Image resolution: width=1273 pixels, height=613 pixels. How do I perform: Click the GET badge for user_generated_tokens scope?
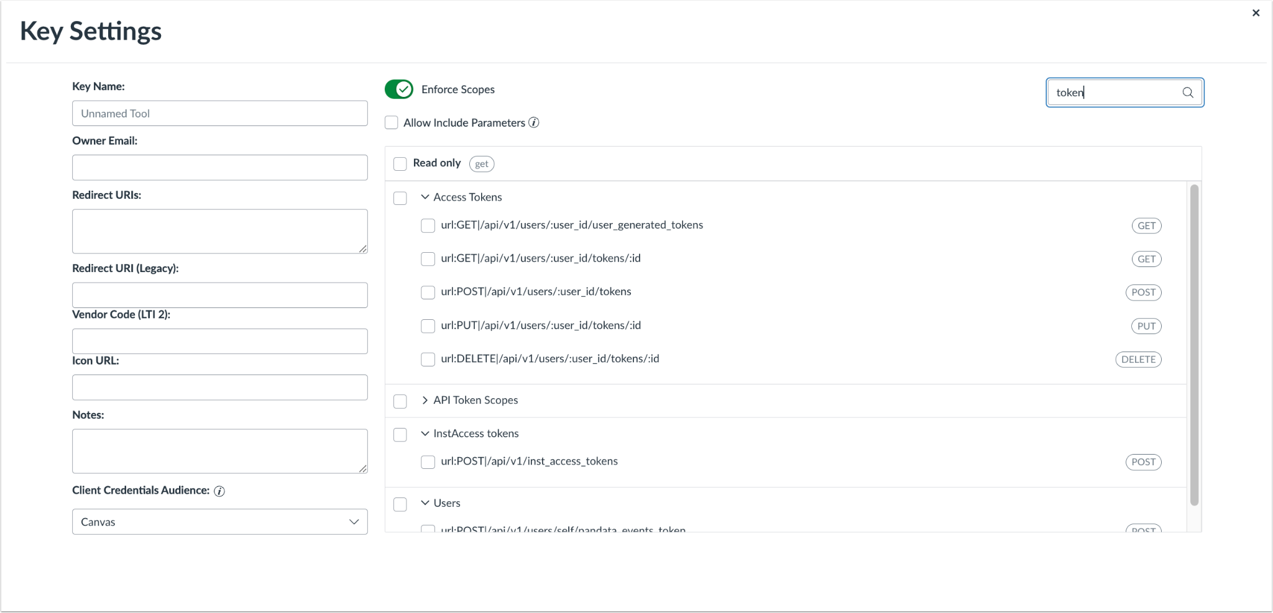click(x=1146, y=225)
